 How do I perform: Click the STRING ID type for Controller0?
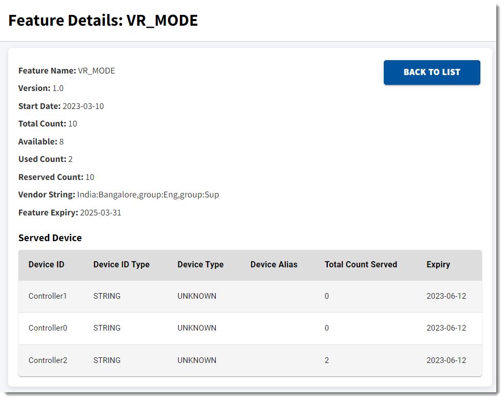[x=107, y=328]
